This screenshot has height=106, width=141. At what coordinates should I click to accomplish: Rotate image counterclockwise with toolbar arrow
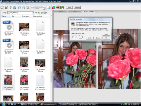[x=24, y=8]
